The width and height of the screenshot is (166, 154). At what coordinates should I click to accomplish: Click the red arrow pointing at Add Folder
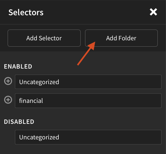click(86, 53)
